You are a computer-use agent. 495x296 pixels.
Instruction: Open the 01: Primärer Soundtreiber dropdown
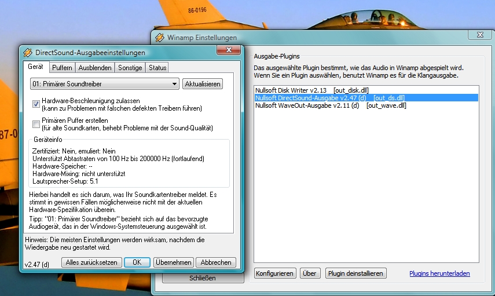(104, 84)
